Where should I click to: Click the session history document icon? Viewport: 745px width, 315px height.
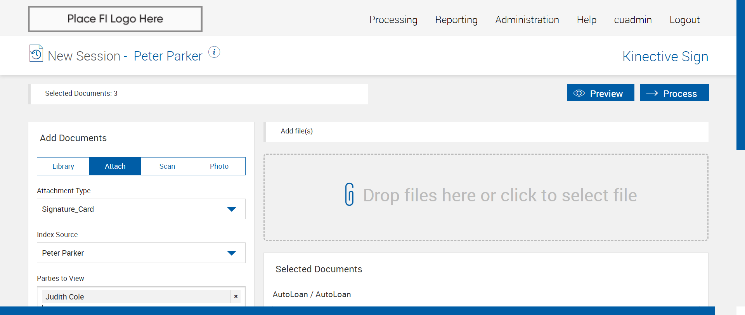36,54
